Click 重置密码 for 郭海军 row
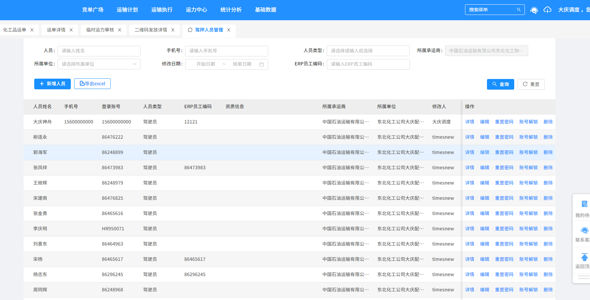Image resolution: width=590 pixels, height=300 pixels. [504, 152]
